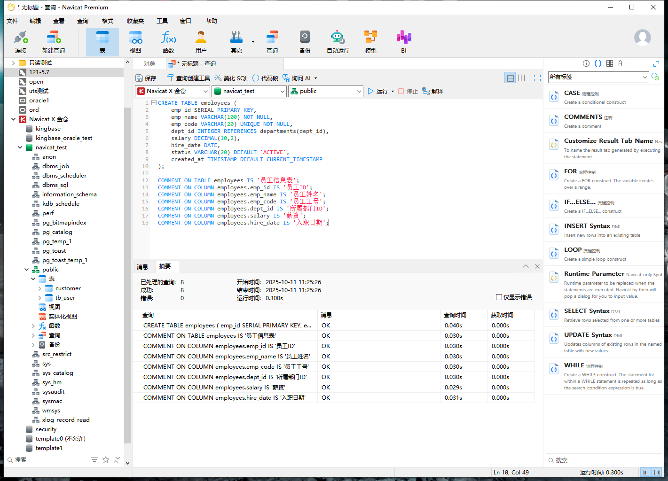The width and height of the screenshot is (668, 481).
Task: Toggle left navigation pane in status bar
Action: tap(646, 472)
